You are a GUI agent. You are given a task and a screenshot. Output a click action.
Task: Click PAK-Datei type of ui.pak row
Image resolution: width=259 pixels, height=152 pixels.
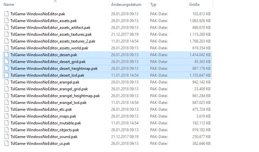click(x=159, y=144)
